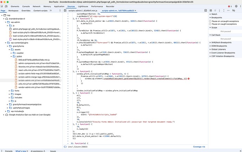242x152 pixels.
Task: Click the Step debugger arrow icon
Action: pos(228,10)
